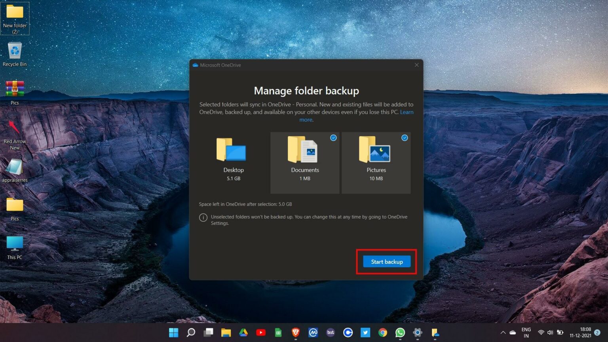
Task: Expand the hidden icons chevron in system tray
Action: [x=503, y=332]
